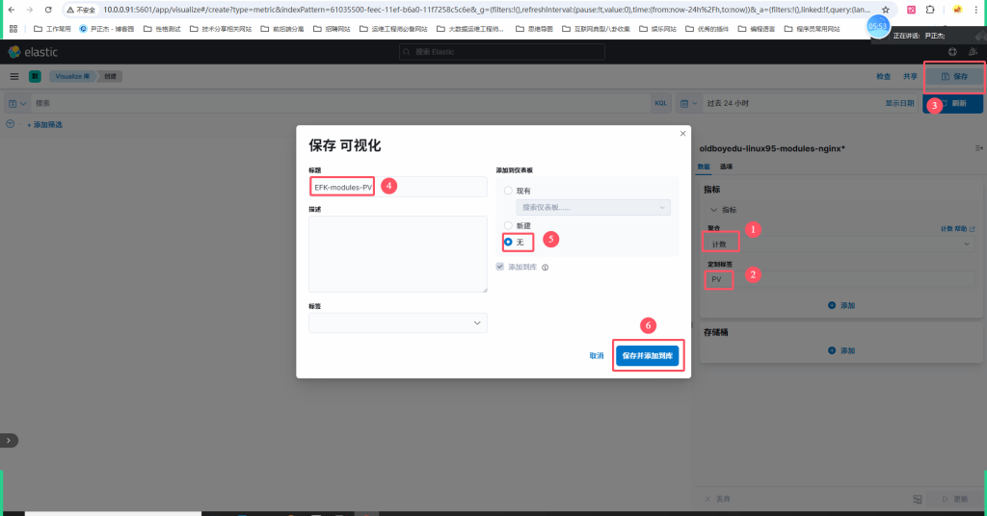Click info icon next to 添加到库
Screen dimensions: 987x516
[x=546, y=268]
